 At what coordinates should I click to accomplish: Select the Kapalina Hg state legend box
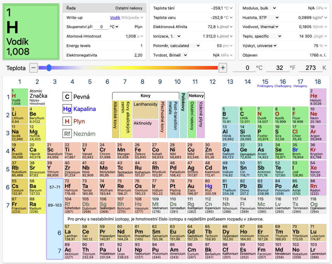click(67, 109)
